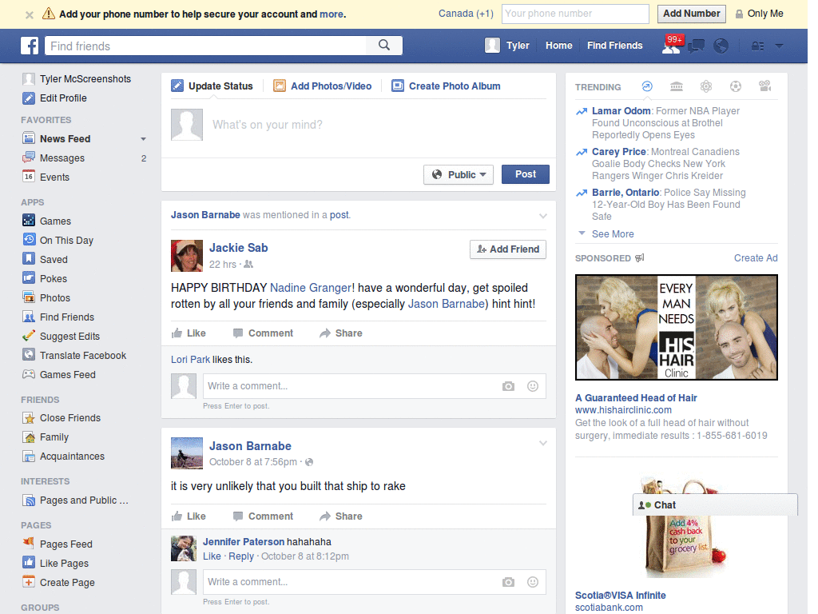The height and width of the screenshot is (614, 818).
Task: Open Public audience selector dropdown
Action: [x=459, y=174]
